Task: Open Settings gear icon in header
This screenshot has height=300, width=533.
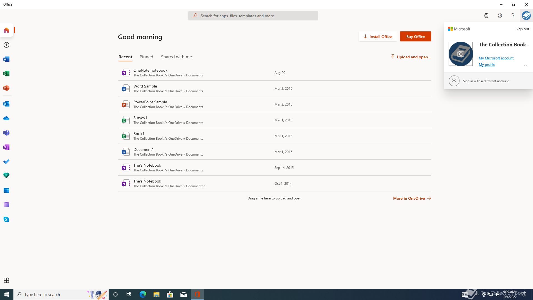Action: 500,16
